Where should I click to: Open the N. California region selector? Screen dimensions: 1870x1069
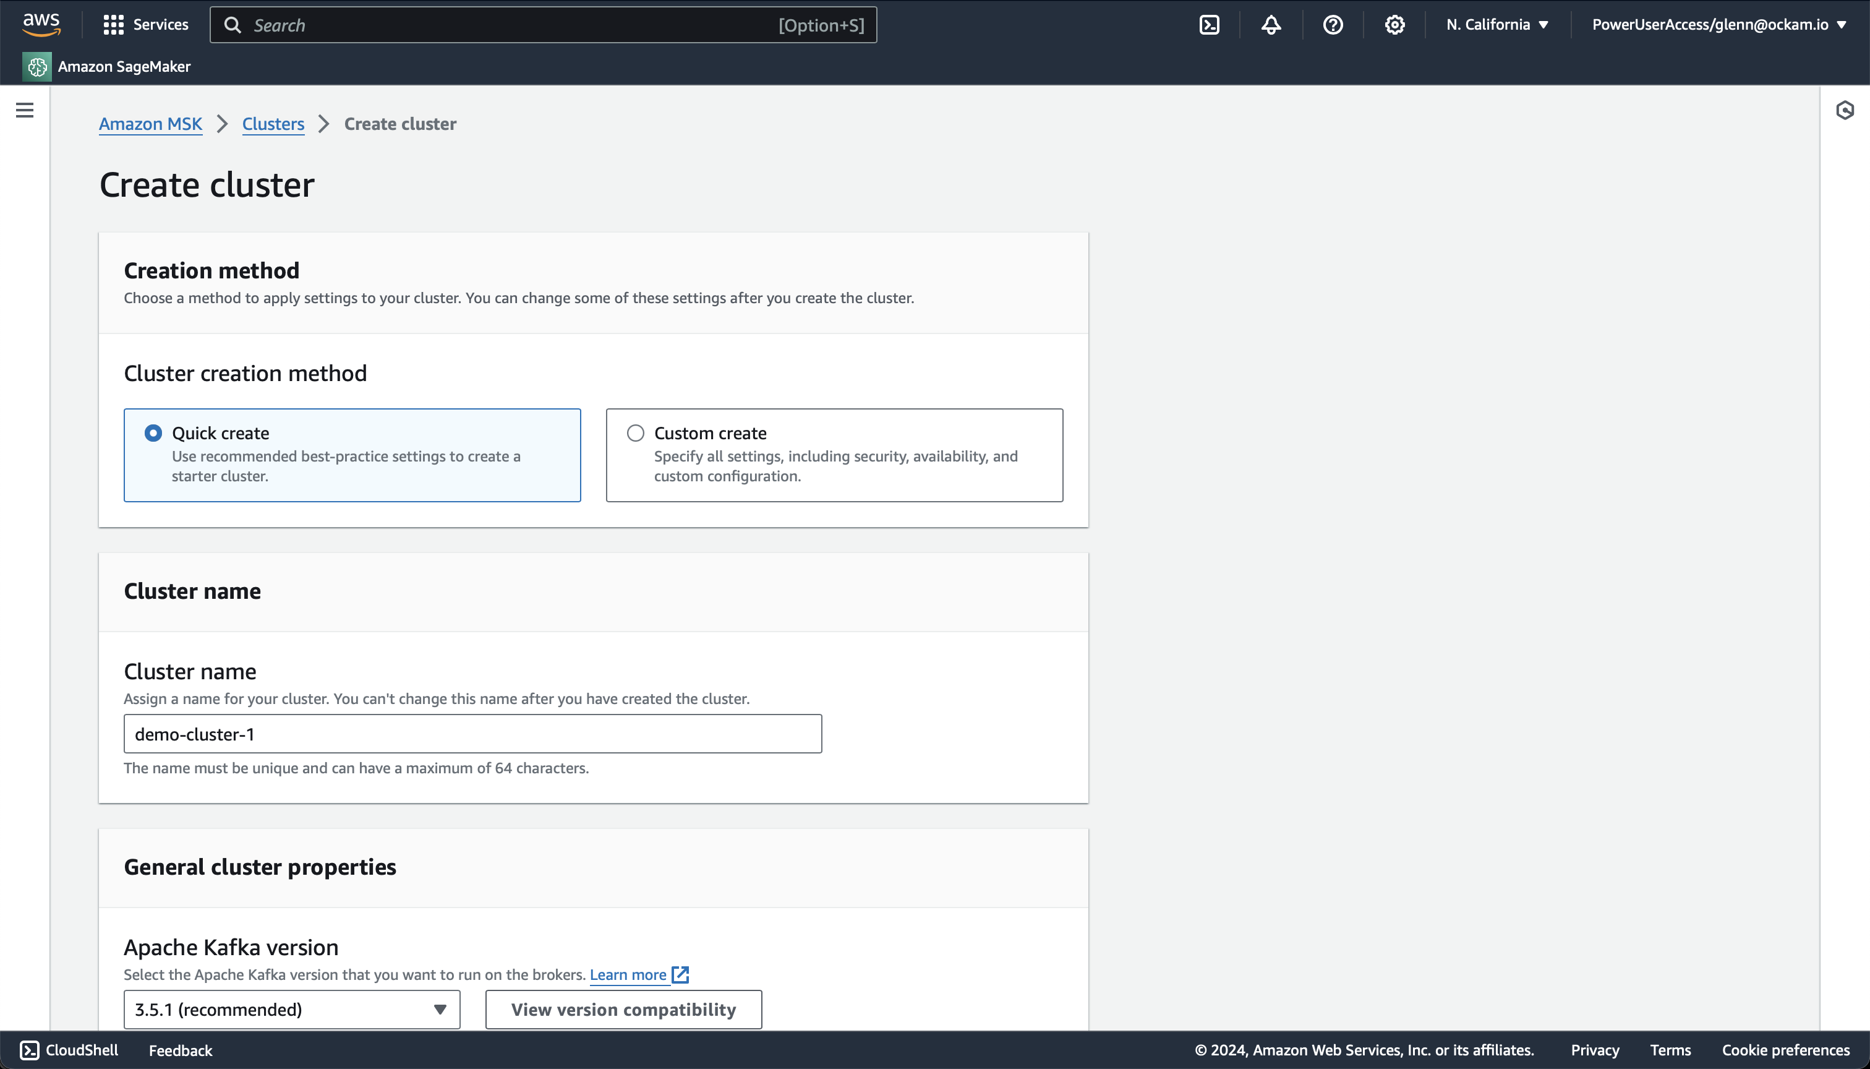coord(1497,25)
